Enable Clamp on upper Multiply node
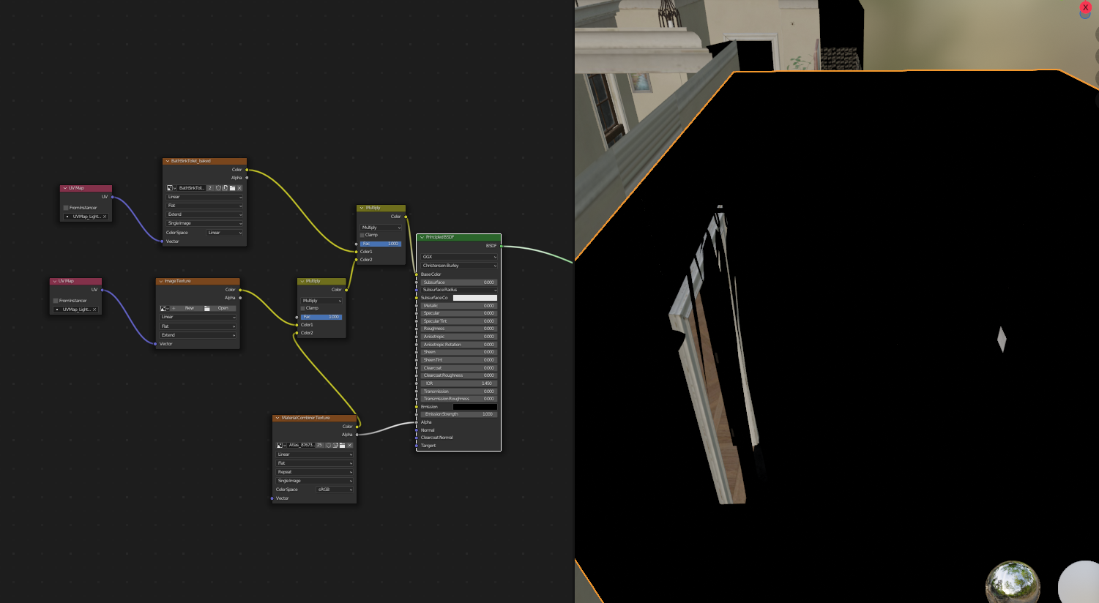The height and width of the screenshot is (603, 1099). (x=362, y=235)
